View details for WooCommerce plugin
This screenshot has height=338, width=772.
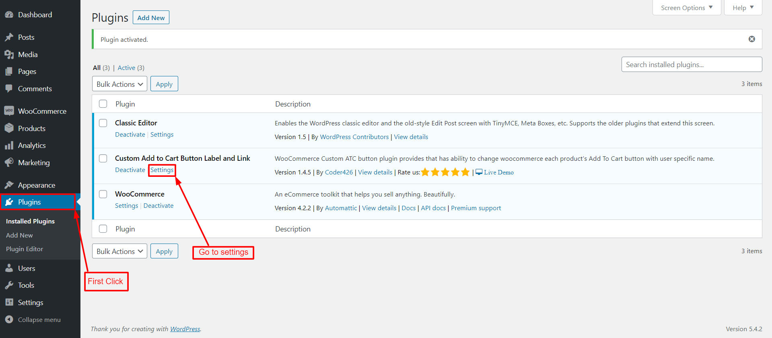tap(379, 208)
